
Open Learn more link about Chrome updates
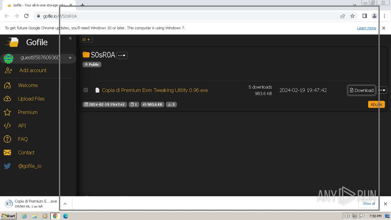point(367,28)
